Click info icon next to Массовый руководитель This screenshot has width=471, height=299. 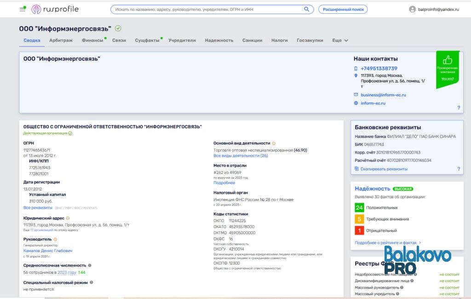point(402,287)
